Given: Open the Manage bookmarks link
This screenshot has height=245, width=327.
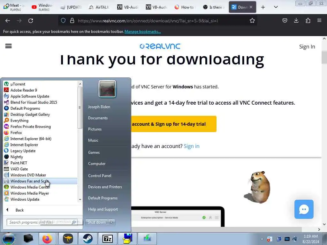Looking at the screenshot, I should 143,32.
